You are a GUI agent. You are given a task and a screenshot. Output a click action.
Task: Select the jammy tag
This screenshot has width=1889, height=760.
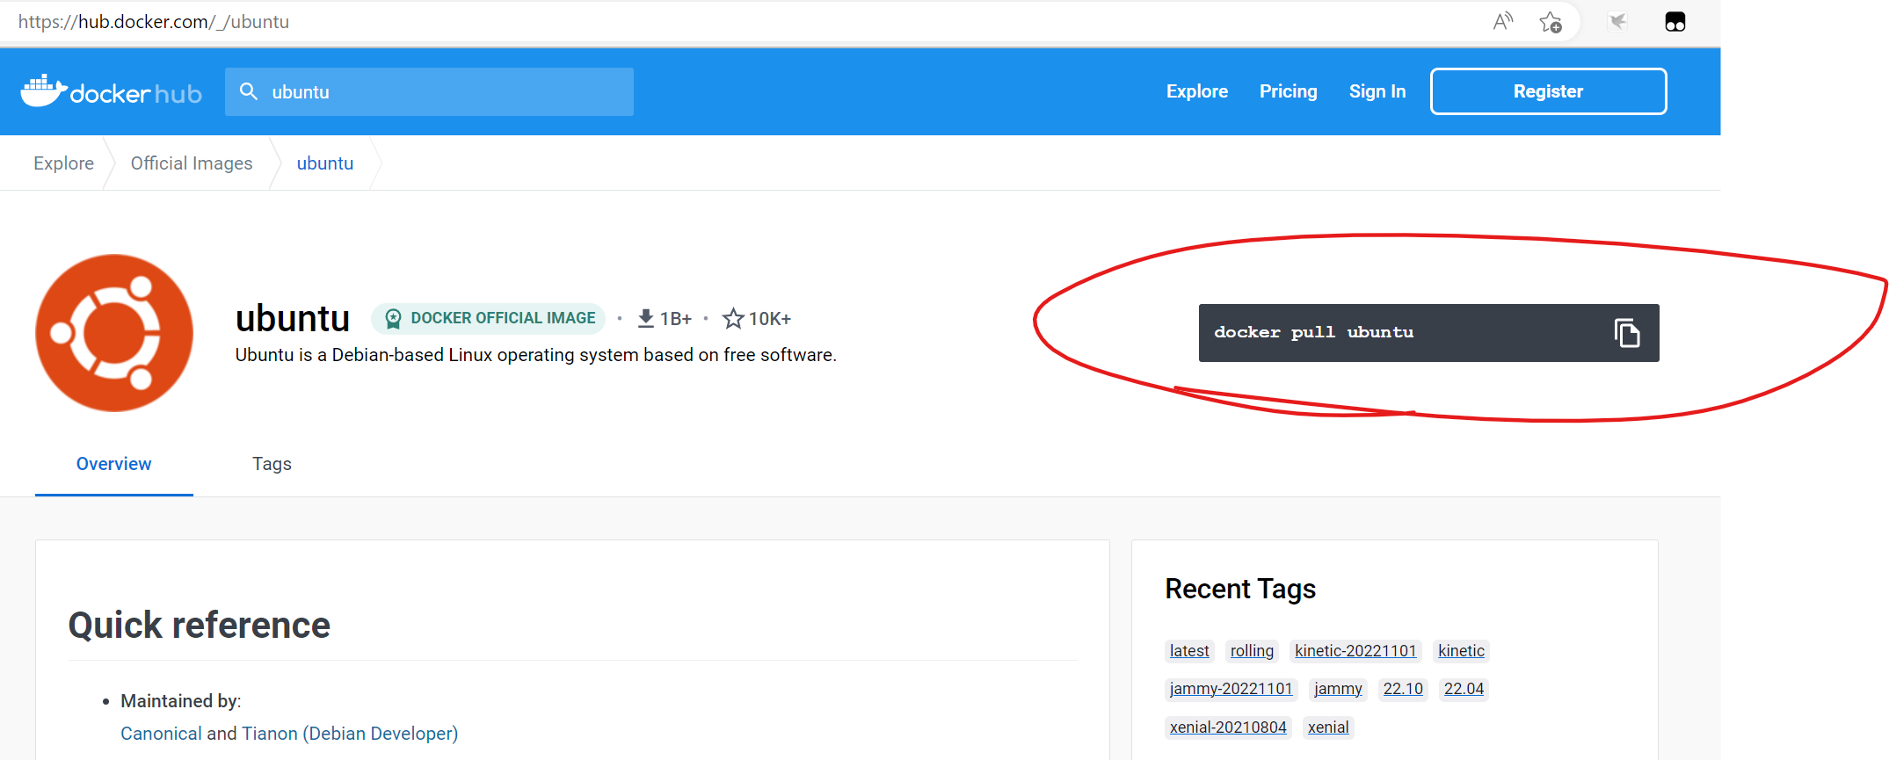[1338, 689]
